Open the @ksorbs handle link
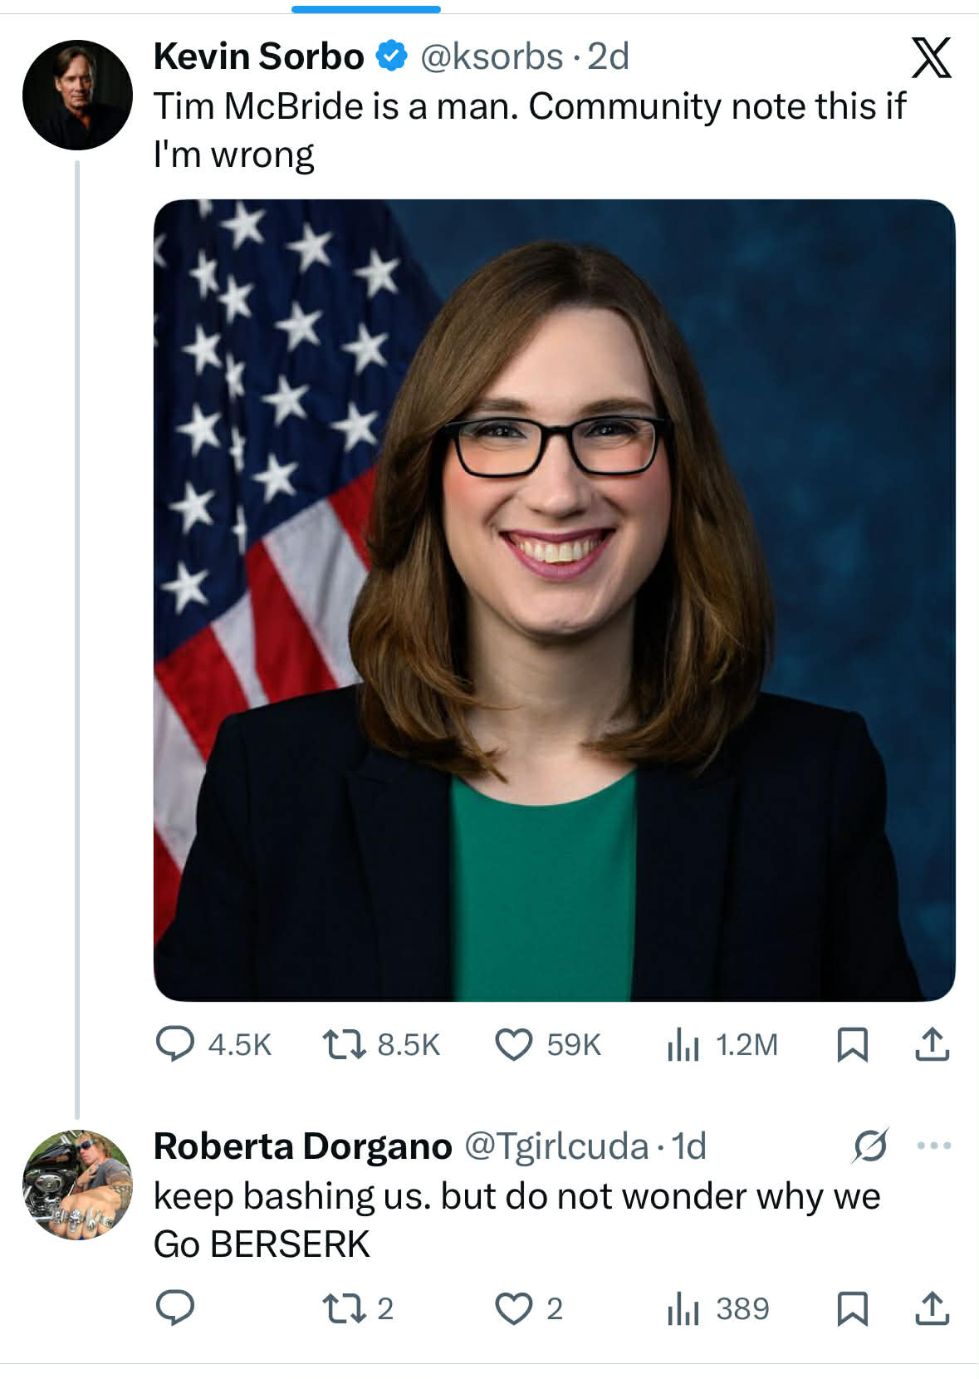The height and width of the screenshot is (1379, 979). coord(492,56)
